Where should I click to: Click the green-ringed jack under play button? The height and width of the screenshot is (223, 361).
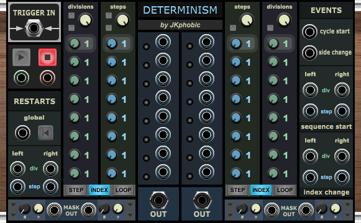coord(21,78)
